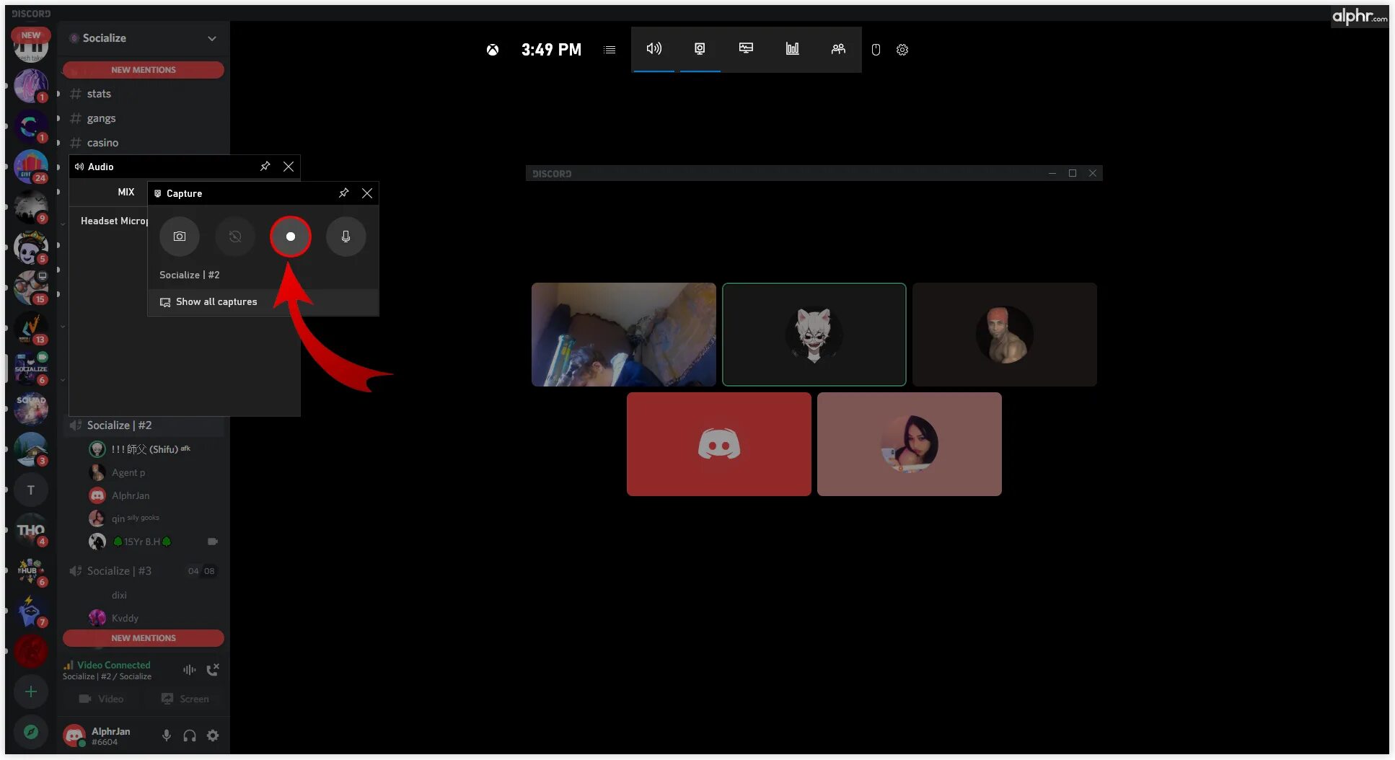Start recording with the record button
Image resolution: width=1395 pixels, height=760 pixels.
pyautogui.click(x=291, y=237)
